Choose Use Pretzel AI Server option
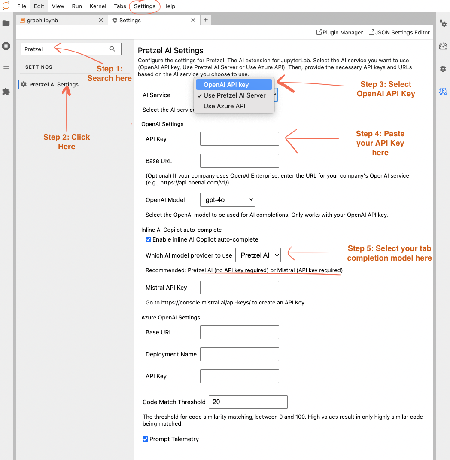 coord(234,95)
